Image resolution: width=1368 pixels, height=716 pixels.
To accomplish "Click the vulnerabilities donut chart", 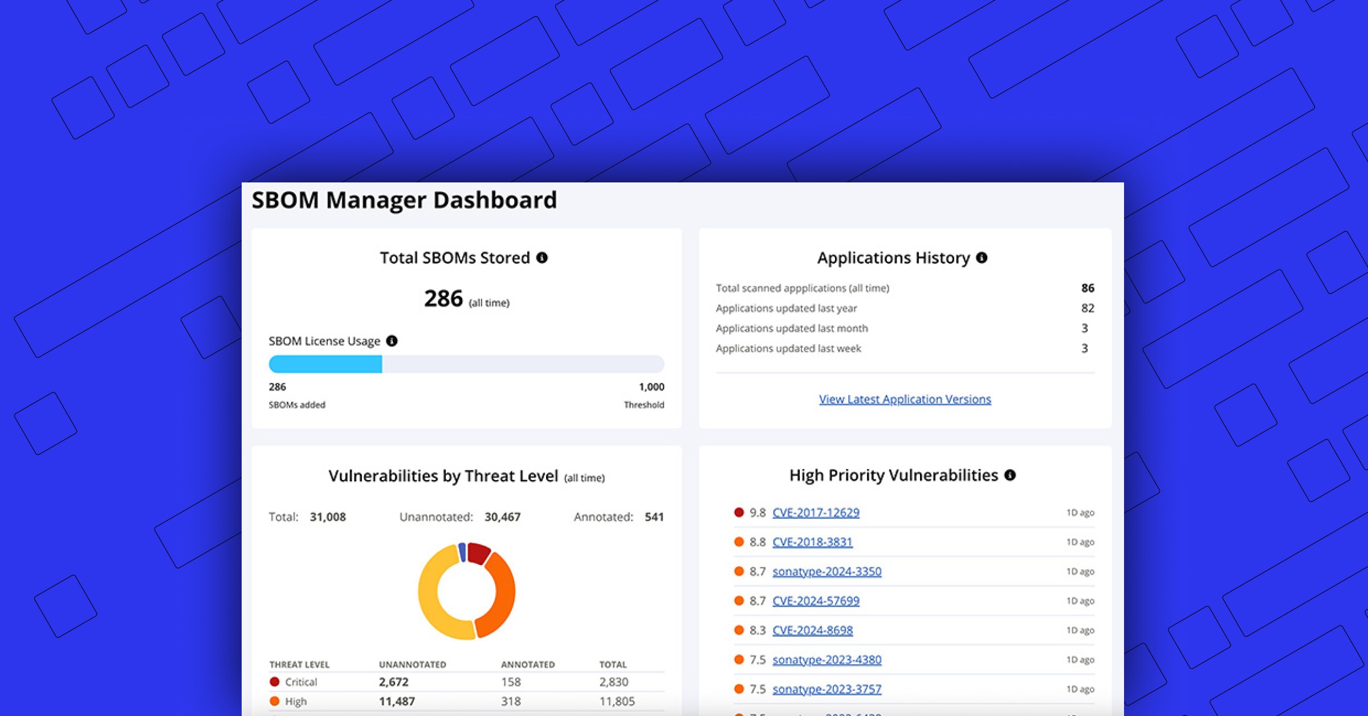I will pos(467,591).
